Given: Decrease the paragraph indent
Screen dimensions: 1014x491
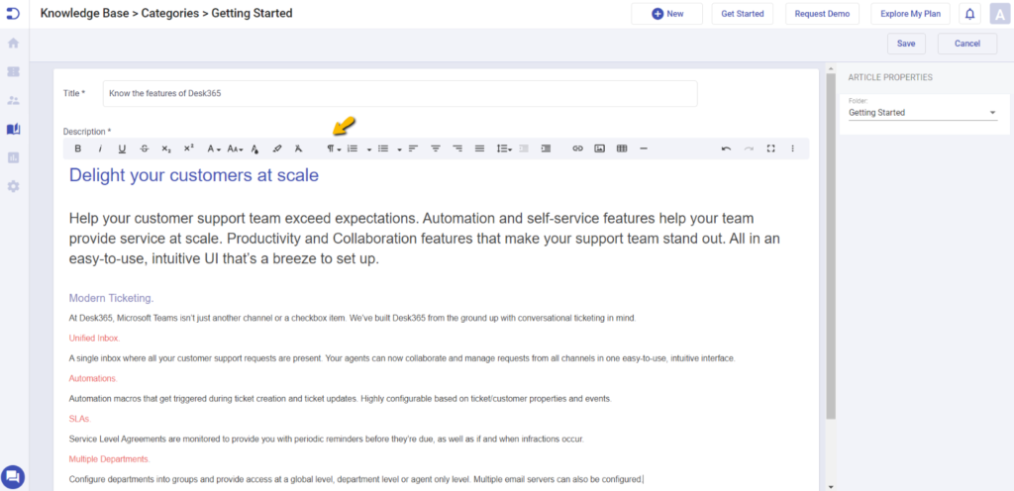Looking at the screenshot, I should click(524, 148).
